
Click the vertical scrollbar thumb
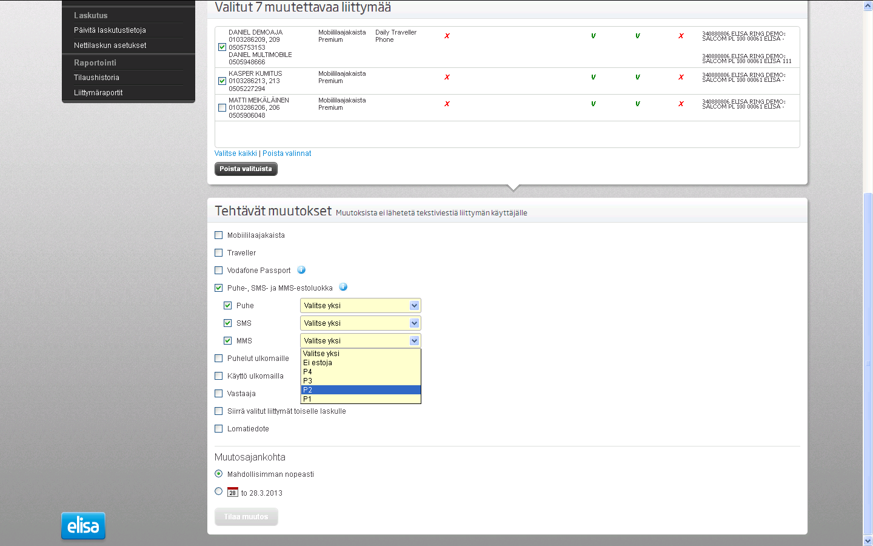tap(868, 364)
